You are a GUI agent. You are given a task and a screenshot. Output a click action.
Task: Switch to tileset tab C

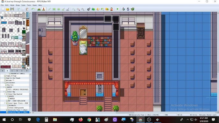pyautogui.click(x=12, y=71)
